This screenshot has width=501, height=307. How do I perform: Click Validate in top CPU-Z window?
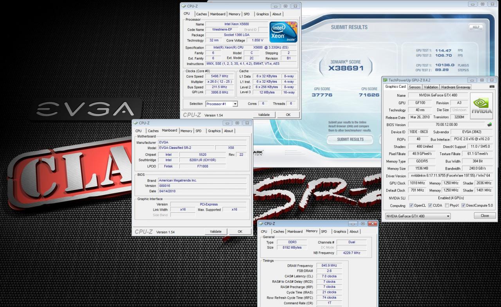tap(264, 115)
